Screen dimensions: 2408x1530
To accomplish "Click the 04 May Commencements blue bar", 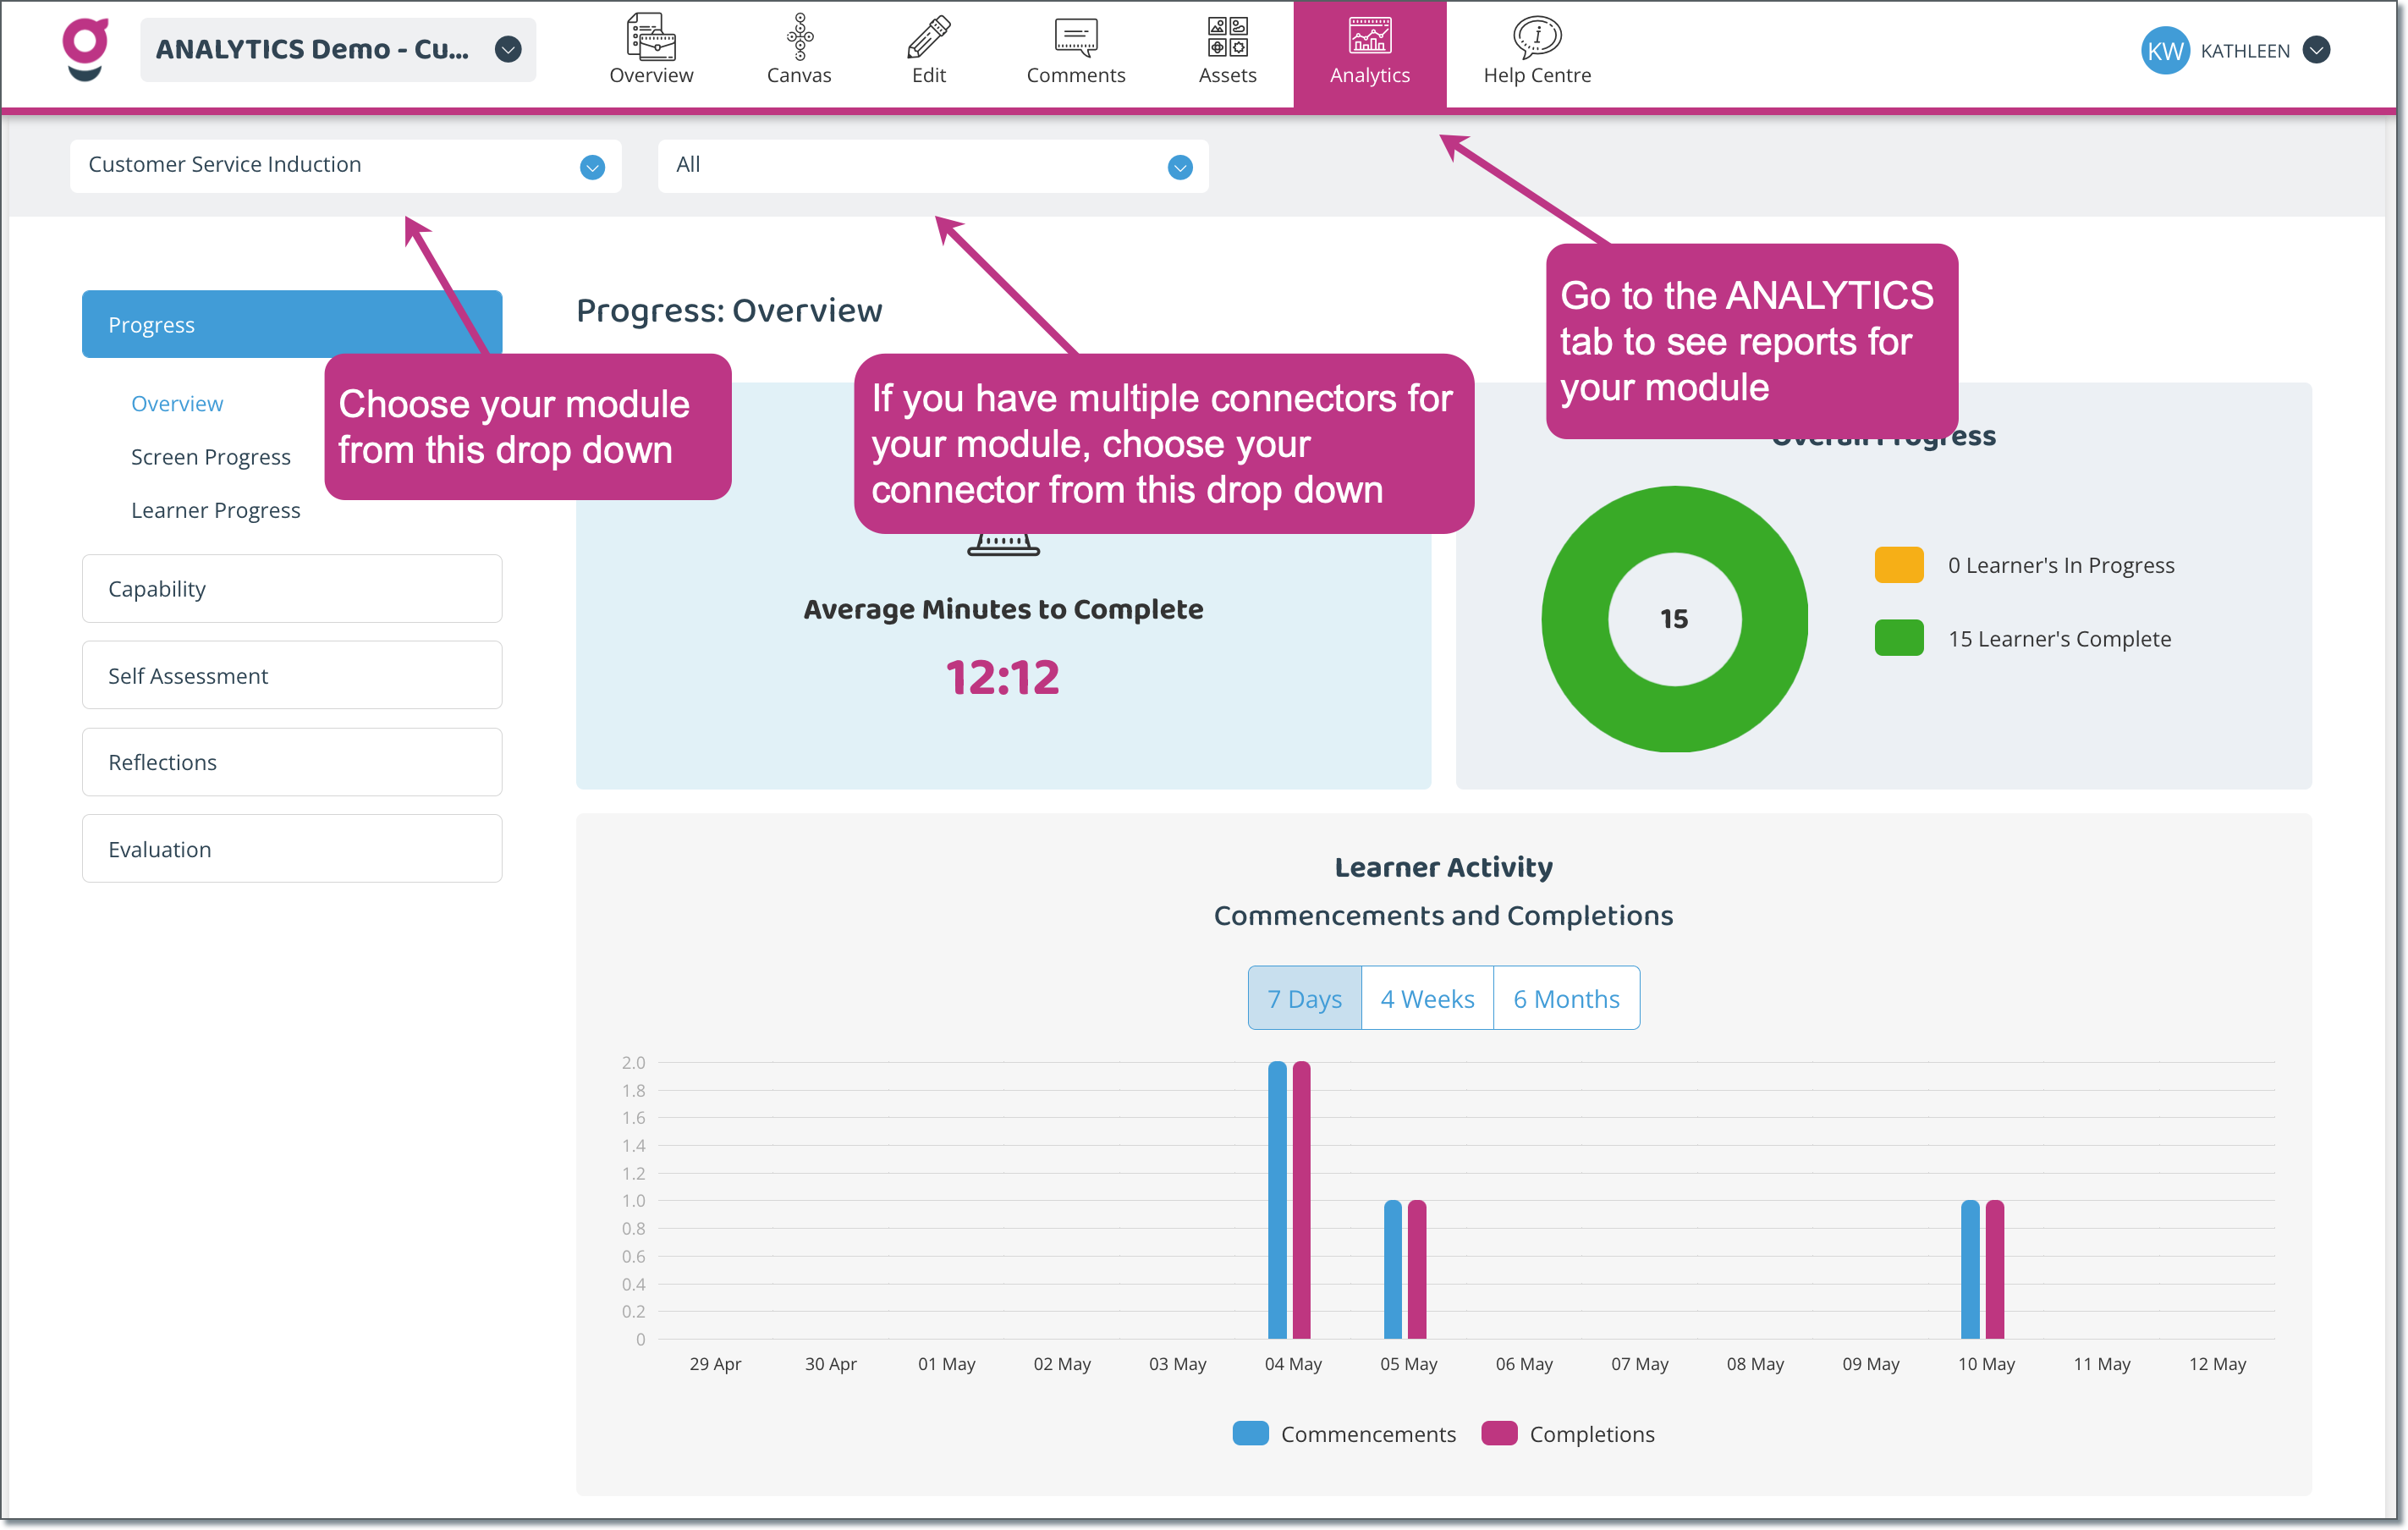I will [1277, 1200].
